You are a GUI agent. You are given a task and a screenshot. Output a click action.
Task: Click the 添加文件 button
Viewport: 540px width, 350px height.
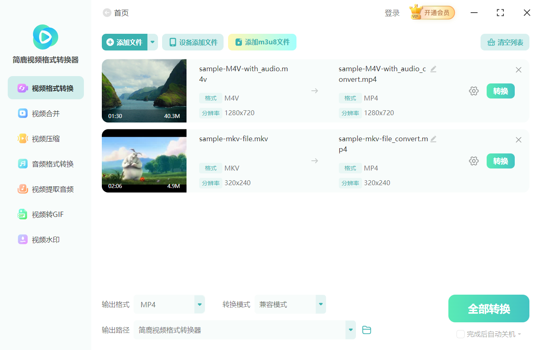point(125,42)
